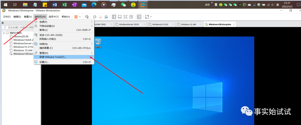
Task: Select 安装 VMware Tools(T)... menu entry
Action: (x=64, y=57)
